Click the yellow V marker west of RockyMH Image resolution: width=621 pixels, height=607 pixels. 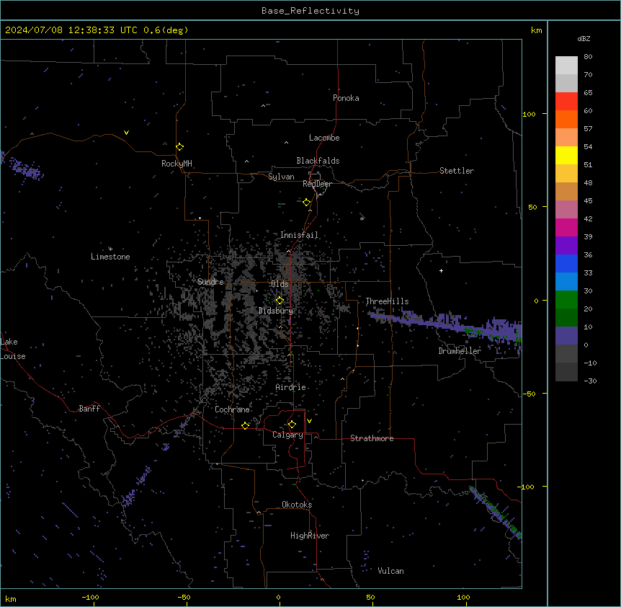(x=126, y=133)
